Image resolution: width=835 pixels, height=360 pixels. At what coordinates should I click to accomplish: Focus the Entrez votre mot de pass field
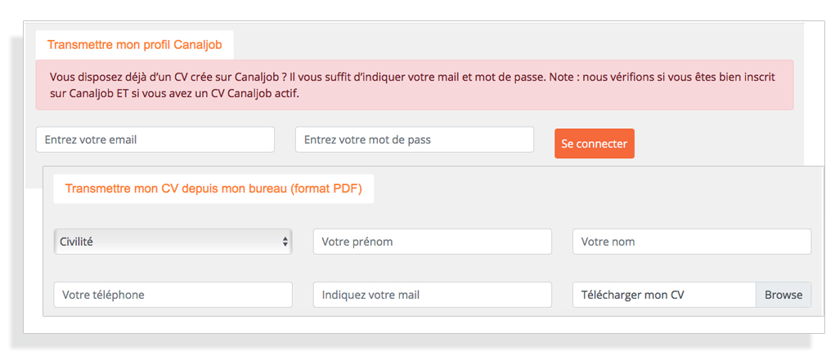[x=415, y=140]
